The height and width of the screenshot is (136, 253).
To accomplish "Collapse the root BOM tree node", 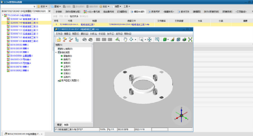I will tap(3, 15).
